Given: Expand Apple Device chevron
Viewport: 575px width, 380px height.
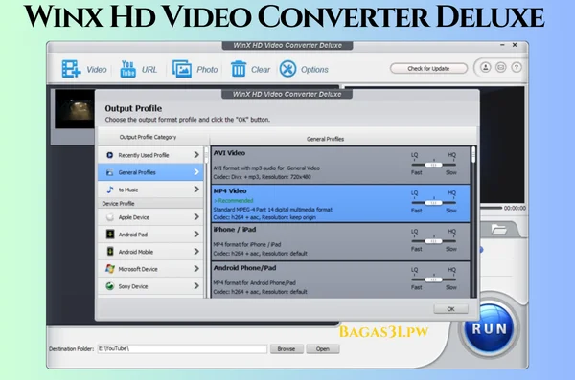Looking at the screenshot, I should coord(196,217).
